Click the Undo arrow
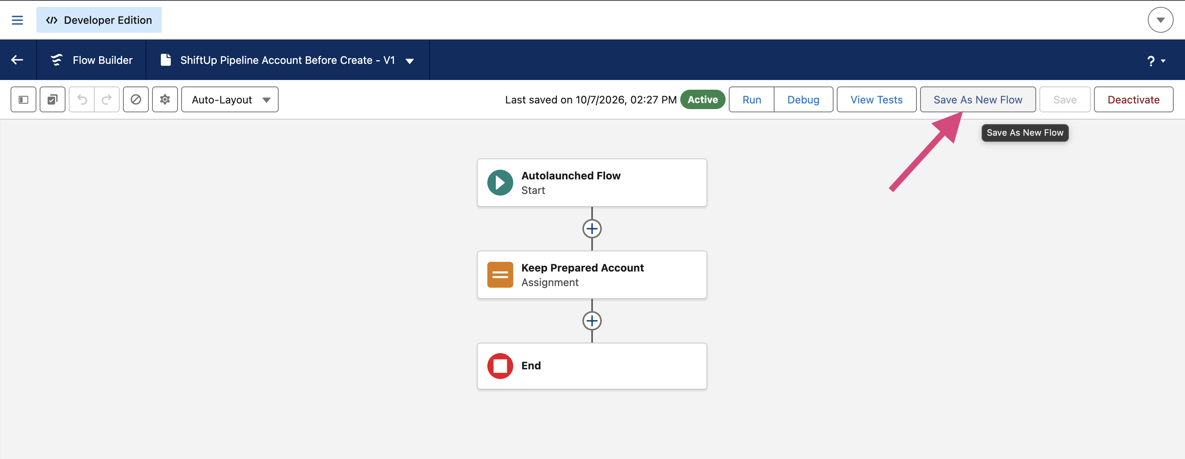1185x459 pixels. coord(82,100)
